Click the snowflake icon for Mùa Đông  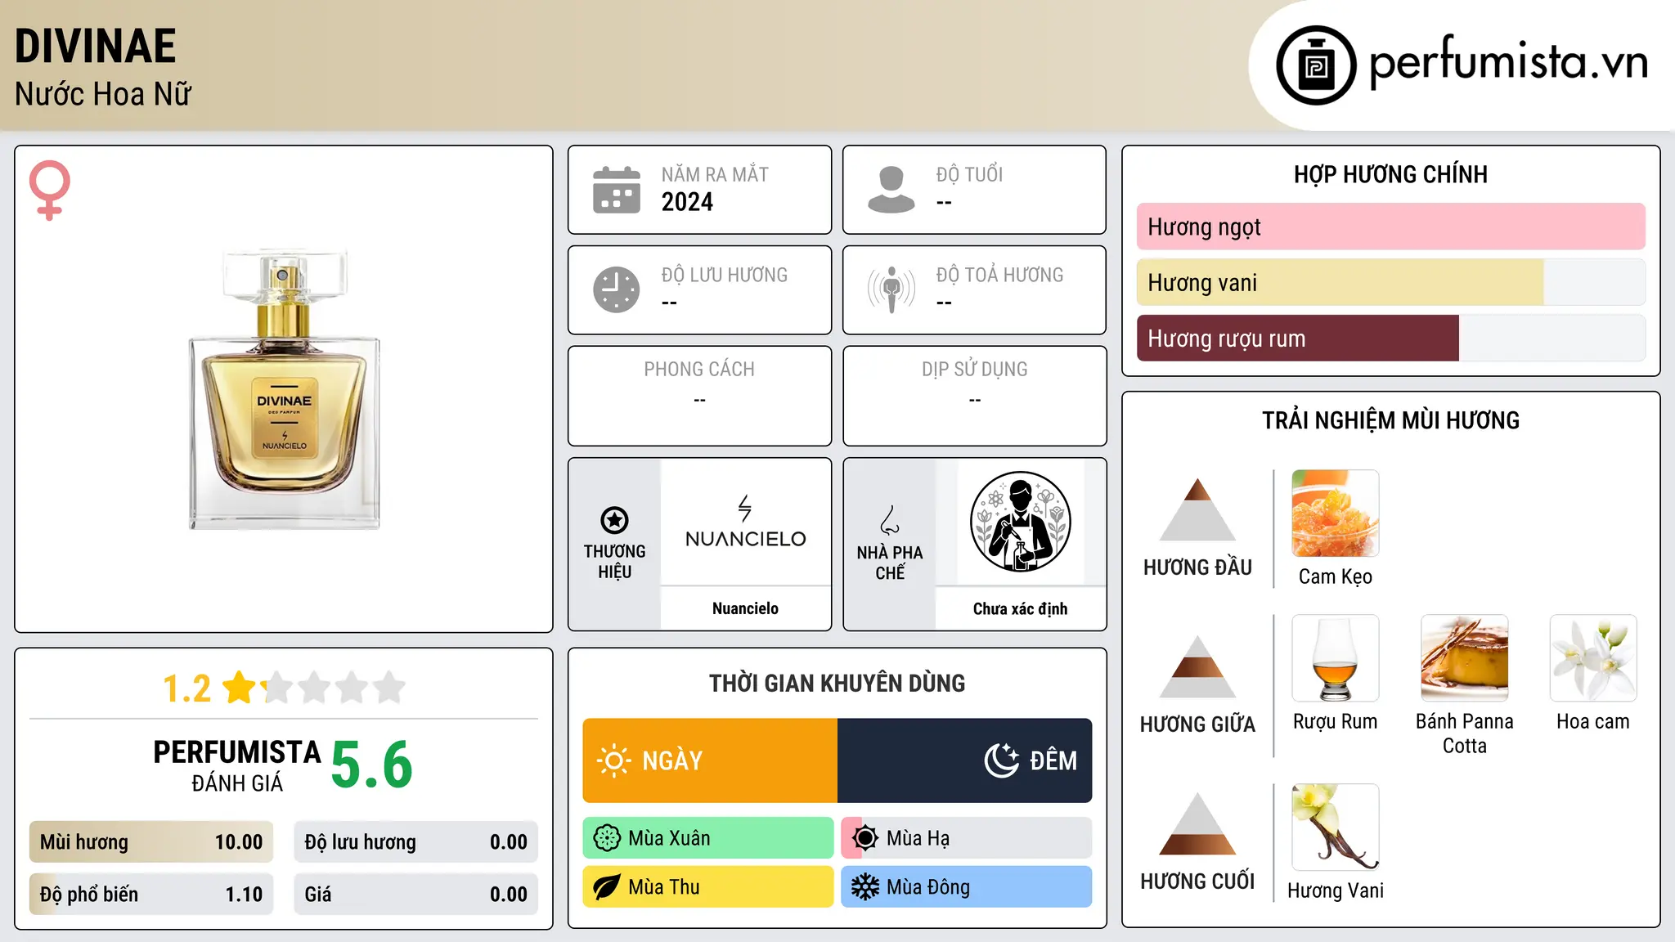coord(865,887)
